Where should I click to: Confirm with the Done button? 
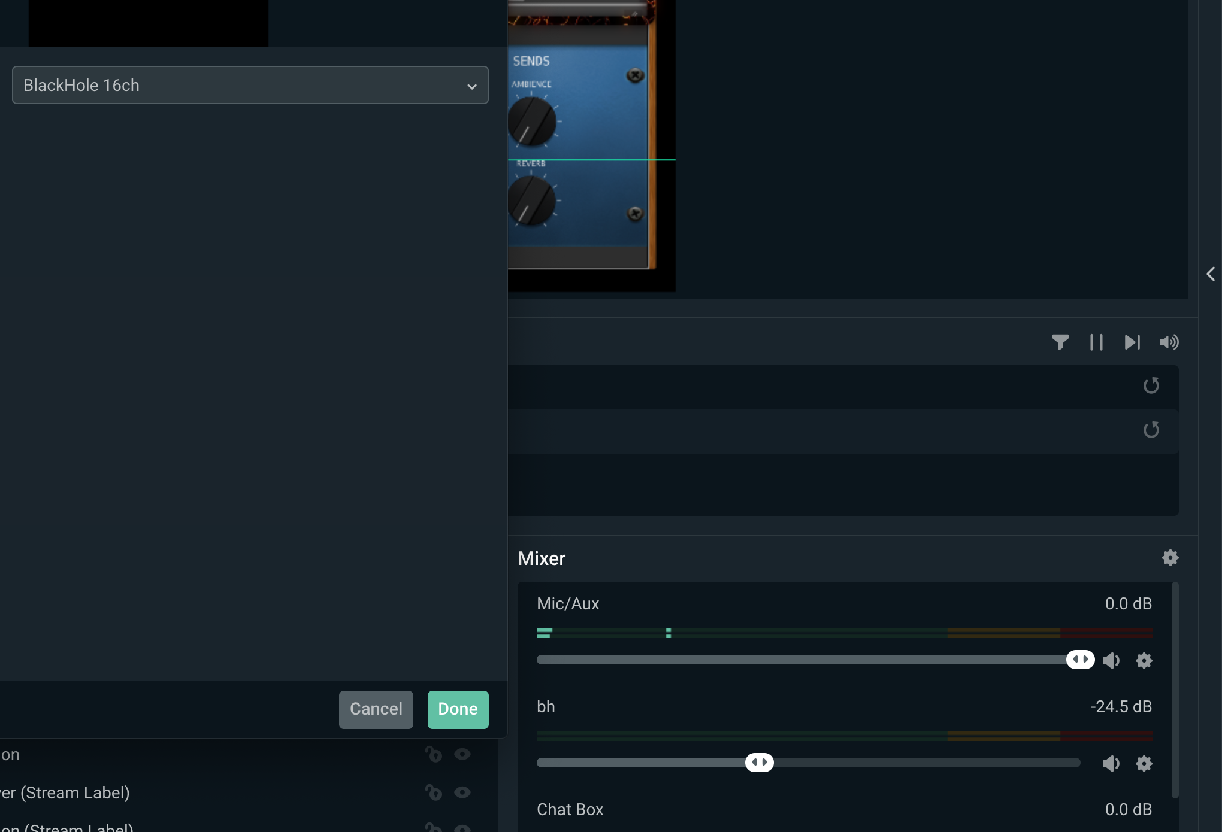pos(458,709)
